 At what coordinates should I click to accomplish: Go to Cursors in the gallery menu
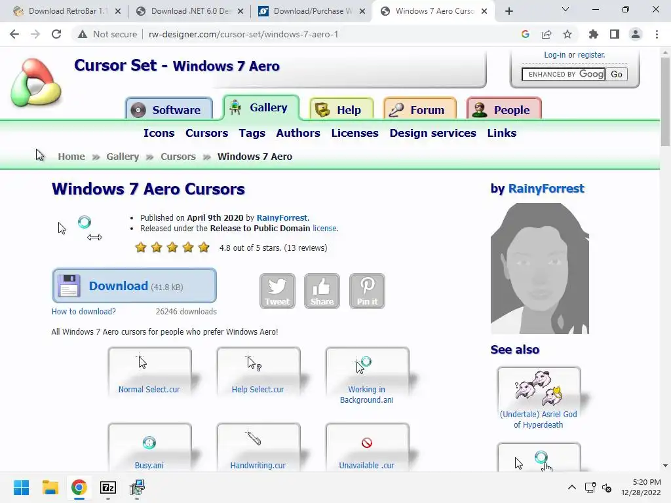coord(206,133)
